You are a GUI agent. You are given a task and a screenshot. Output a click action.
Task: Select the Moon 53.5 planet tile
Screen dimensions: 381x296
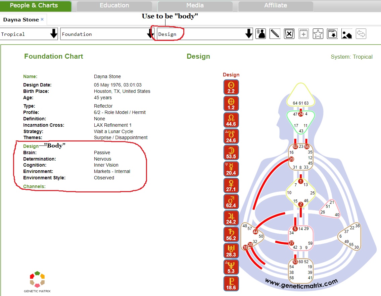(x=231, y=153)
